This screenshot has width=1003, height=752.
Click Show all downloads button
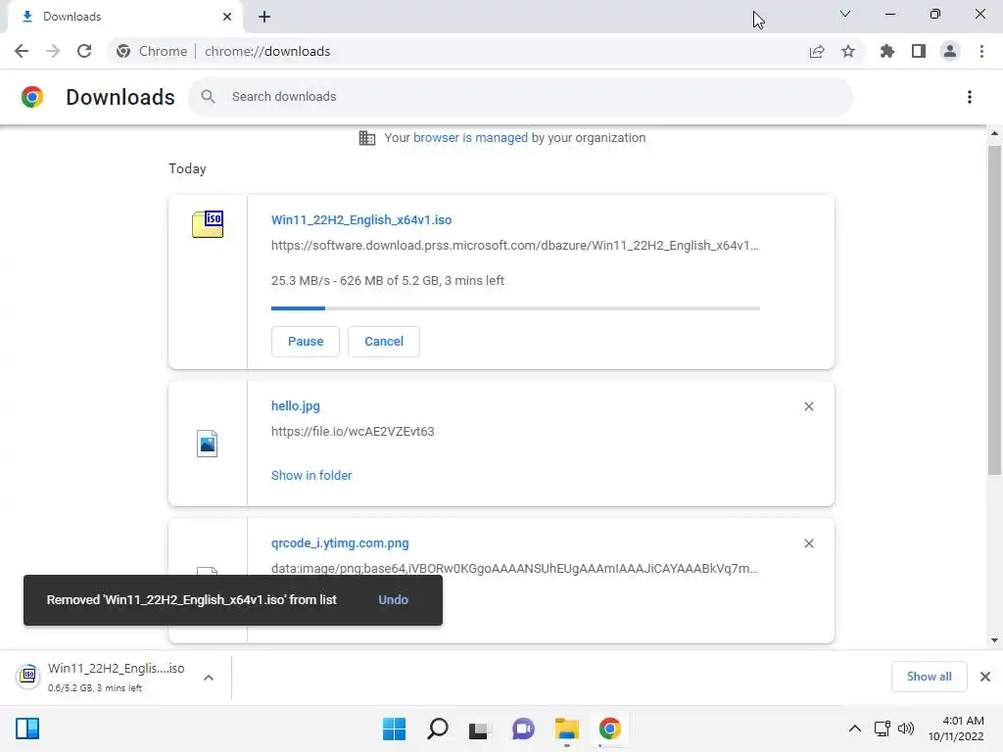click(x=929, y=677)
